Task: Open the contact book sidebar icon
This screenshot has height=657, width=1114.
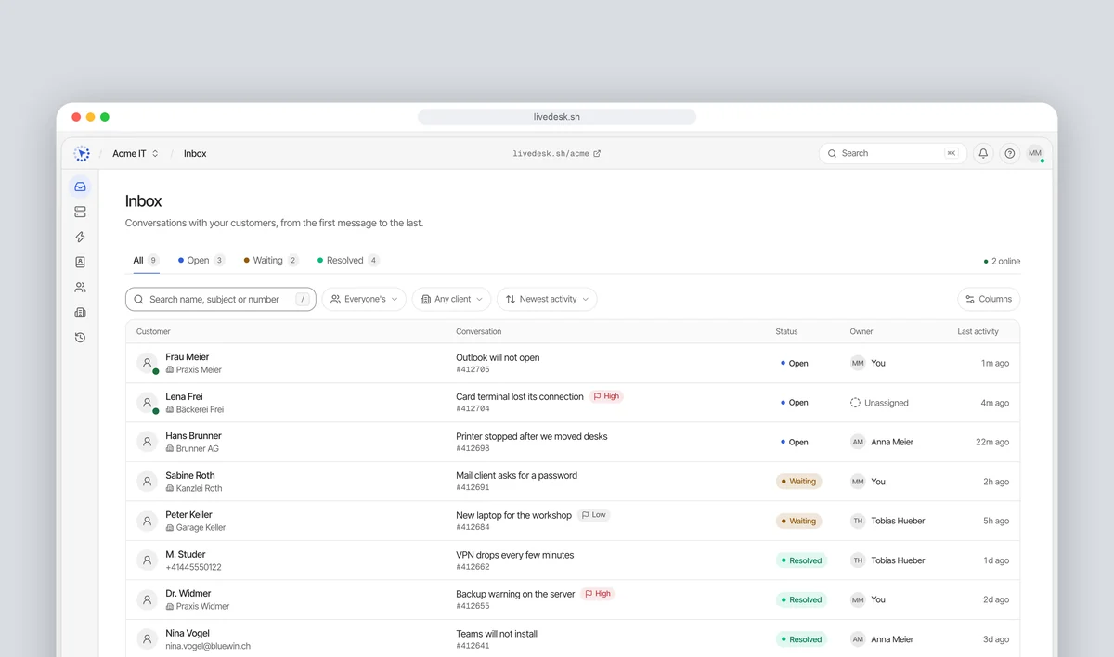Action: coord(80,262)
